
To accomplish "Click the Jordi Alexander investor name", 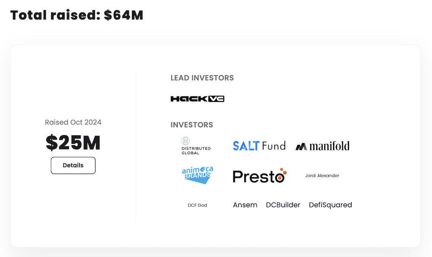I will pyautogui.click(x=321, y=175).
